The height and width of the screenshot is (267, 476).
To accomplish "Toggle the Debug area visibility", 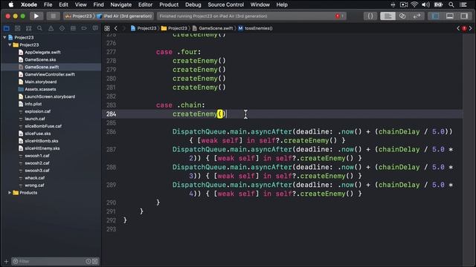I will click(449, 16).
